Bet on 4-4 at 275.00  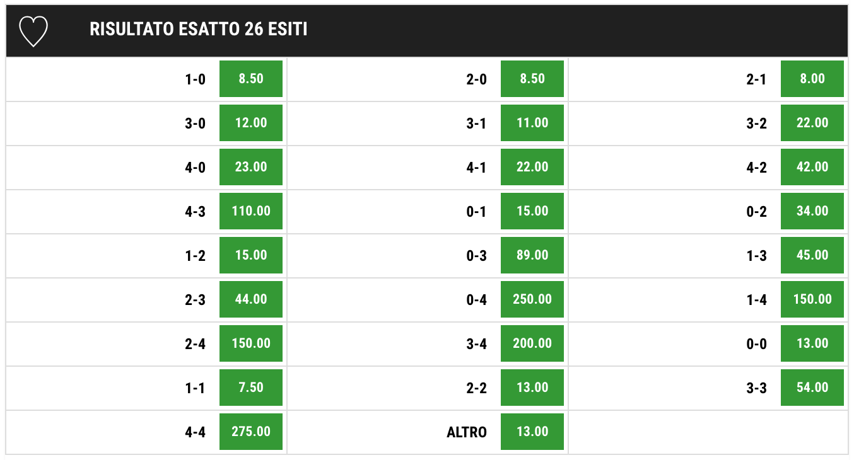click(x=251, y=432)
